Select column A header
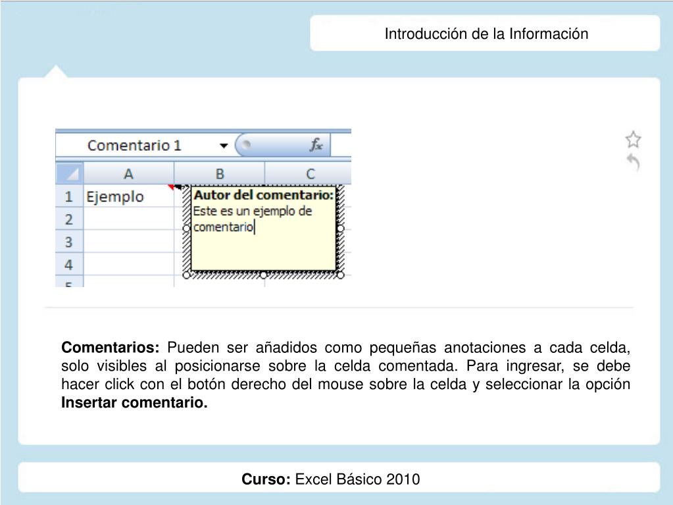Screen dimensions: 673x505 click(x=128, y=173)
